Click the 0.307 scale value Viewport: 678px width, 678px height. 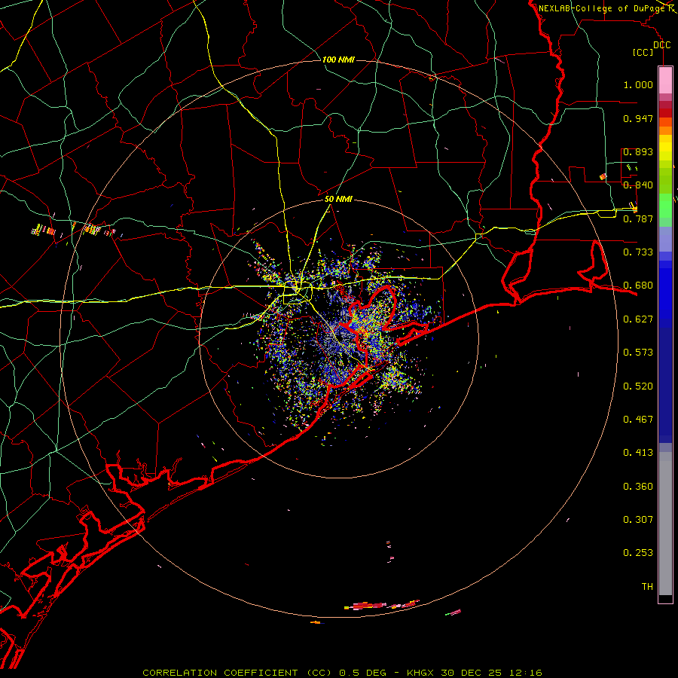638,520
